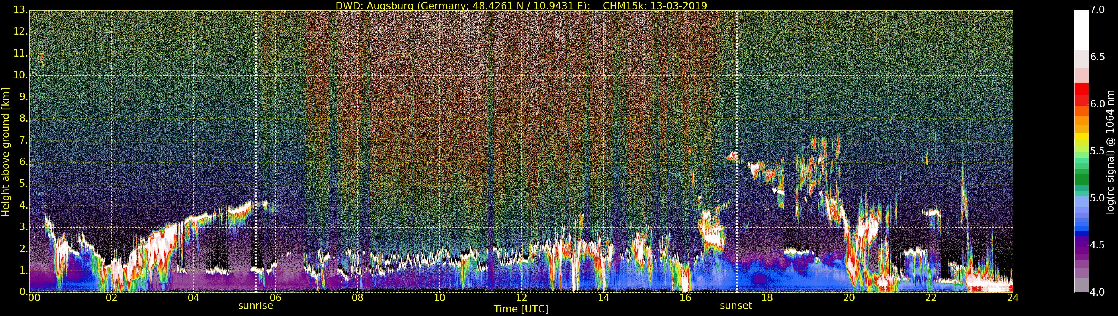Image resolution: width=1118 pixels, height=316 pixels.
Task: Click the "16" time axis tick label
Action: click(685, 298)
